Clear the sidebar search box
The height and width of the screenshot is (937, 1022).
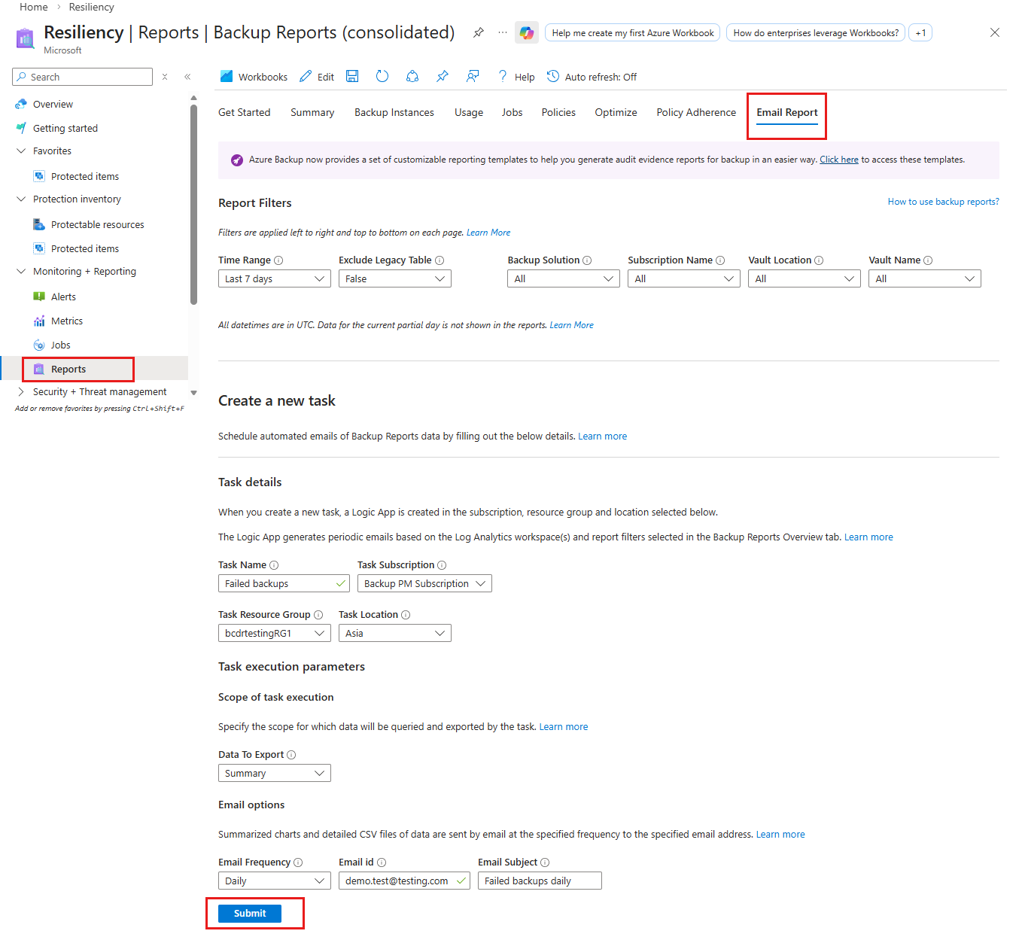[165, 77]
